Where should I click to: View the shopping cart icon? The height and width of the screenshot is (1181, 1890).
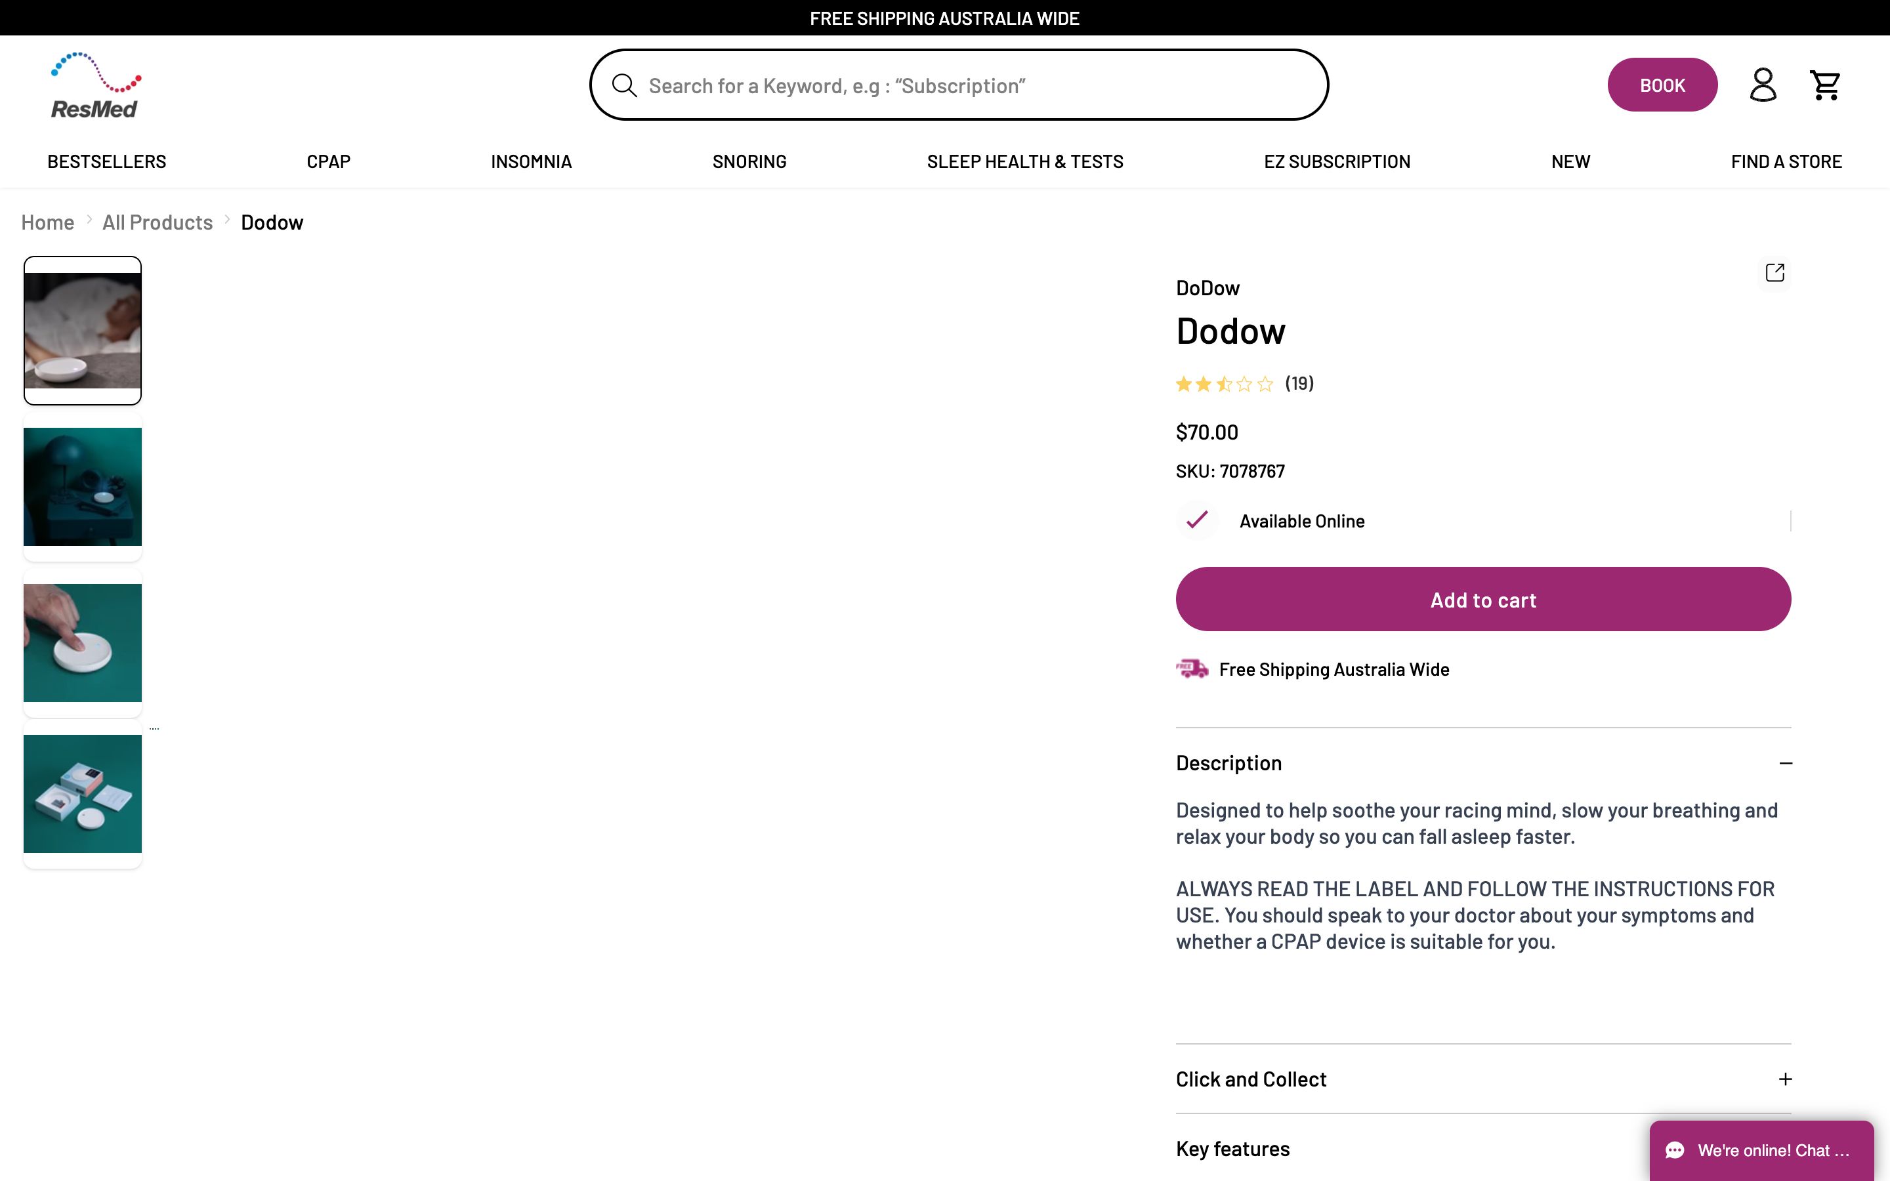tap(1826, 85)
